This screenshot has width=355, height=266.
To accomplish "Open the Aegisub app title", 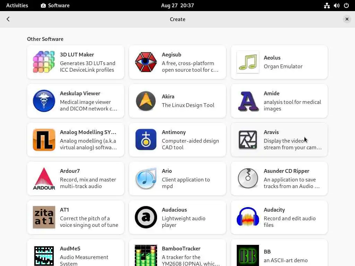I will click(x=171, y=54).
